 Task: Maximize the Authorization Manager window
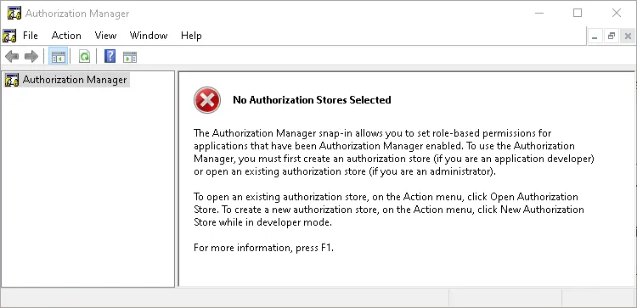[x=578, y=13]
